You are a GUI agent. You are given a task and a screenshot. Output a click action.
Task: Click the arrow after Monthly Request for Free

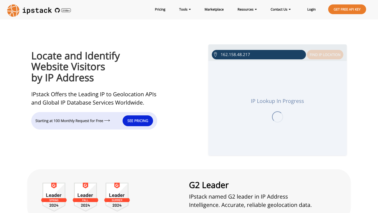point(107,121)
